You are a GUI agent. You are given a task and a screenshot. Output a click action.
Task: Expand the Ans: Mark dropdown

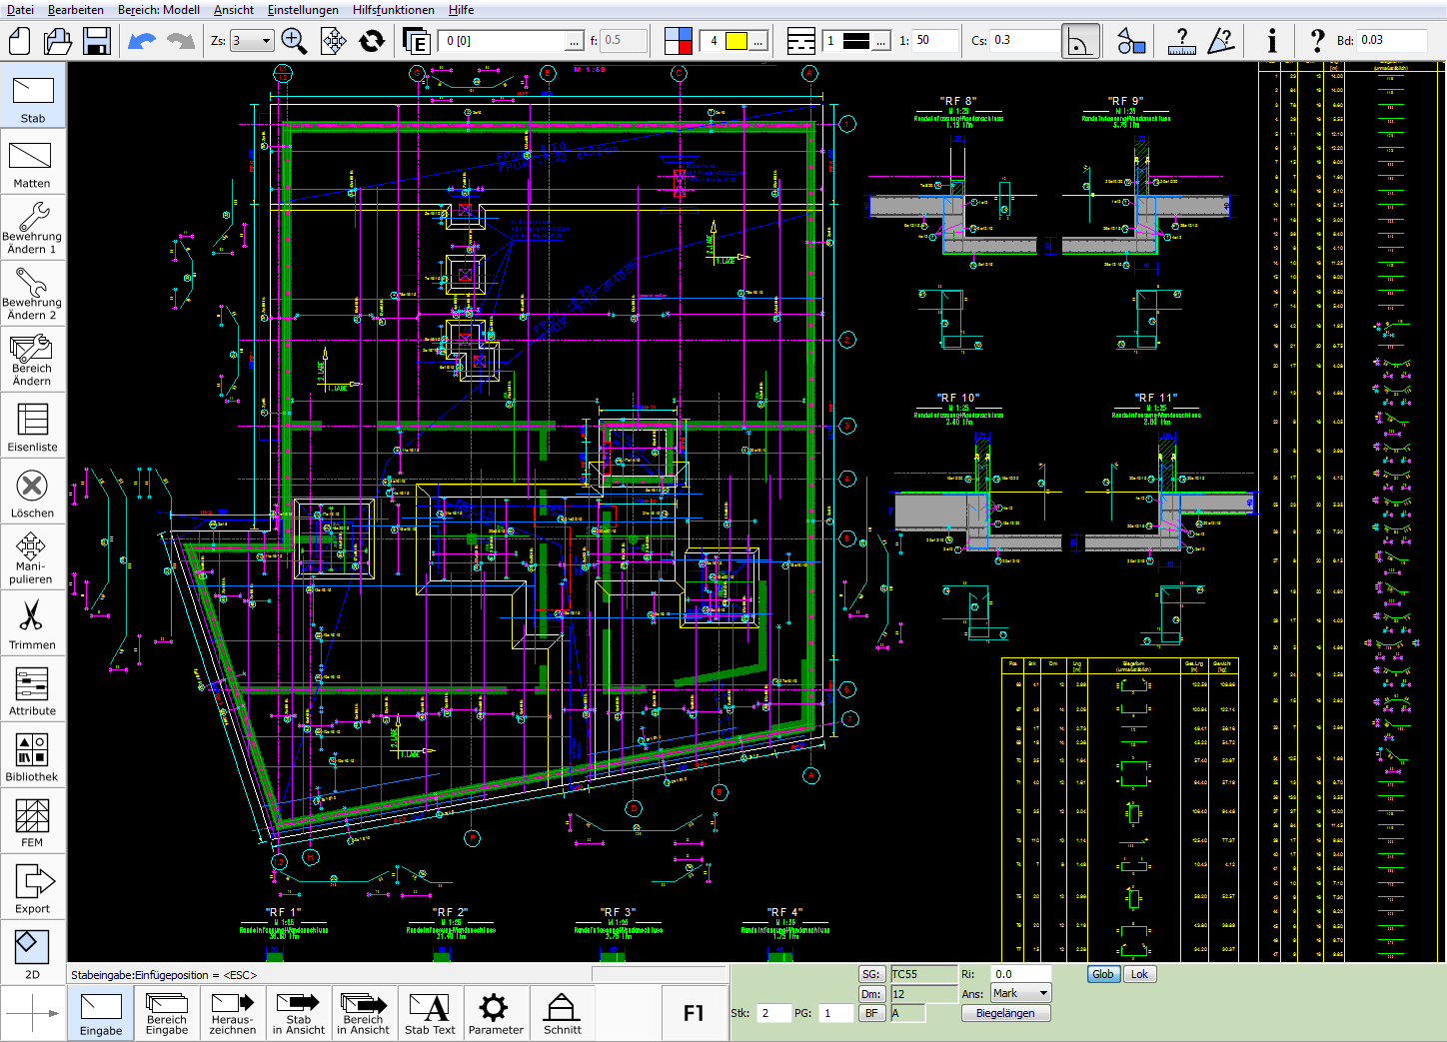pyautogui.click(x=1044, y=993)
